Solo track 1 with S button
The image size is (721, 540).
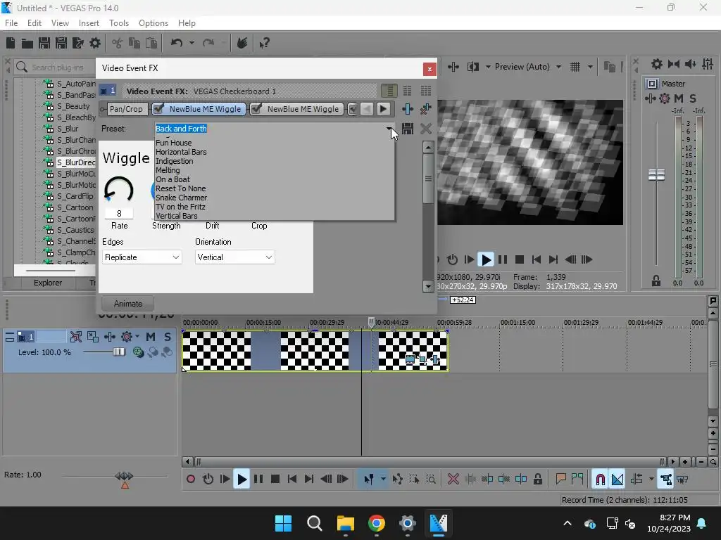[168, 337]
